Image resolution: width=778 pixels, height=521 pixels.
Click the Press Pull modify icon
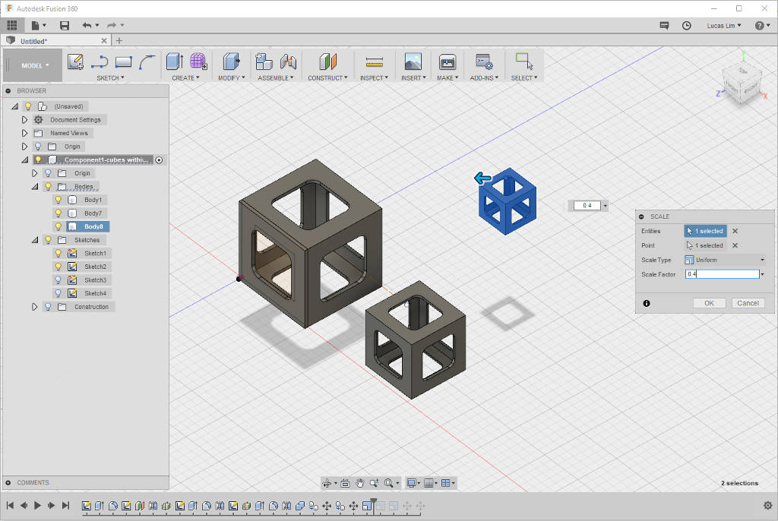tap(231, 62)
